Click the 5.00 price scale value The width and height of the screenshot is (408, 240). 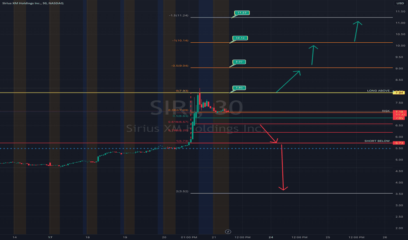click(x=399, y=160)
